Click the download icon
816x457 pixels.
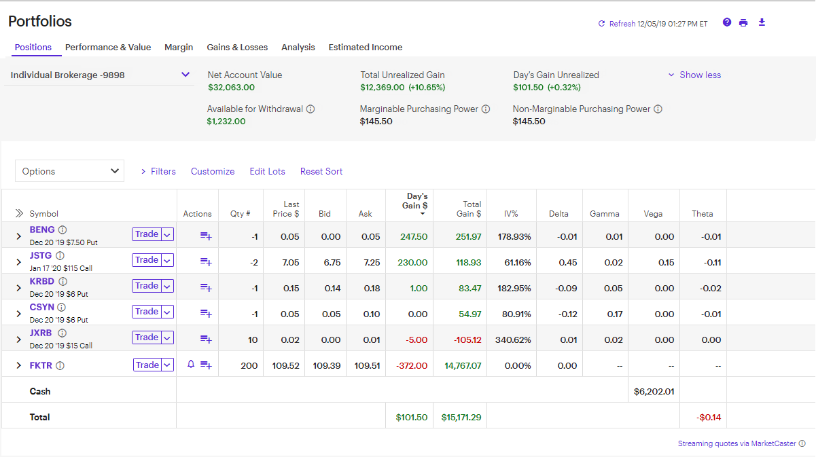pyautogui.click(x=762, y=22)
